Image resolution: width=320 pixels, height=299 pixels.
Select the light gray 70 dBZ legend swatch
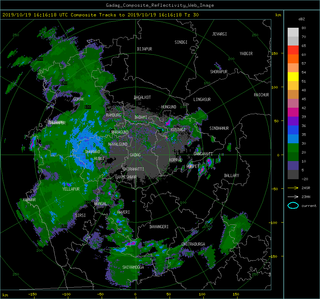(293, 32)
